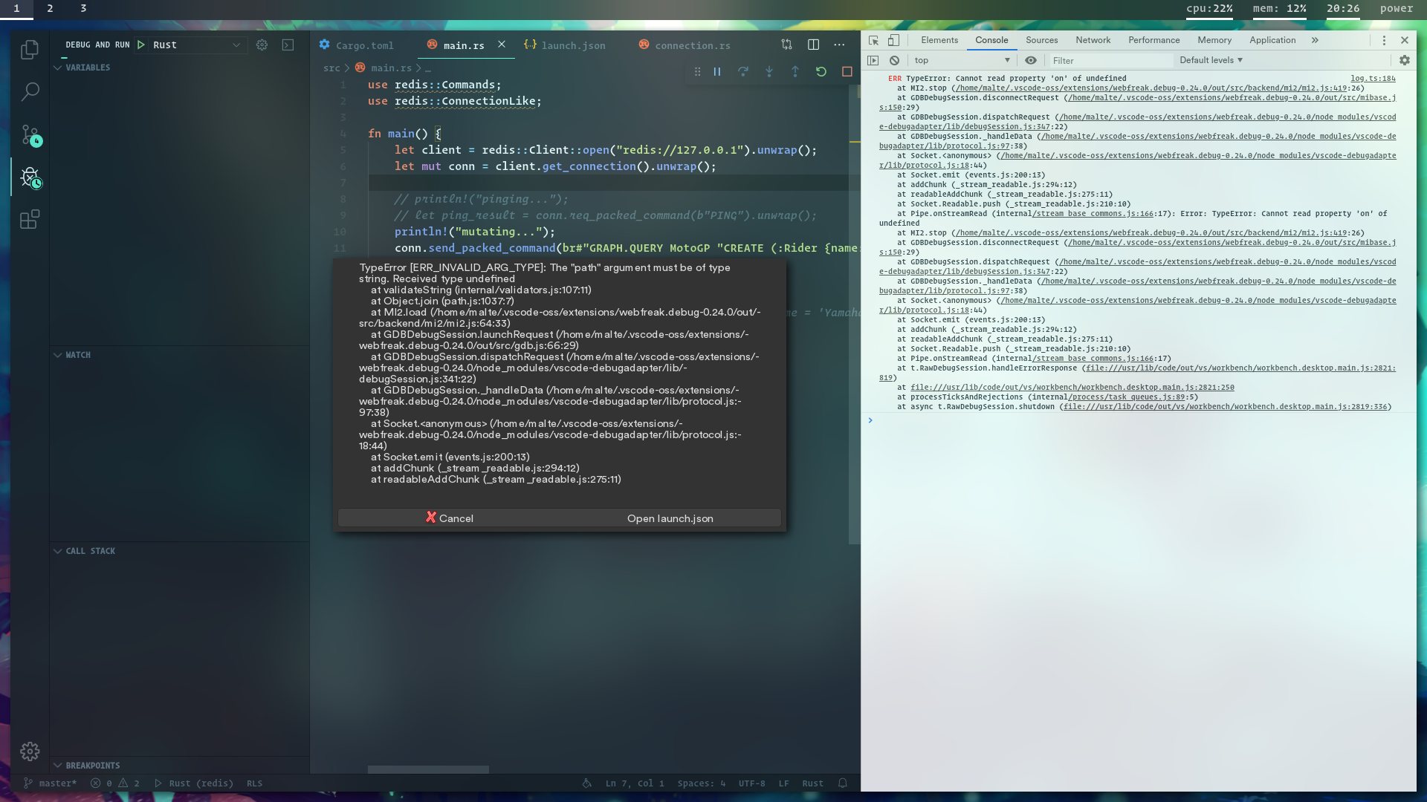Open the Extensions view icon

[x=30, y=220]
